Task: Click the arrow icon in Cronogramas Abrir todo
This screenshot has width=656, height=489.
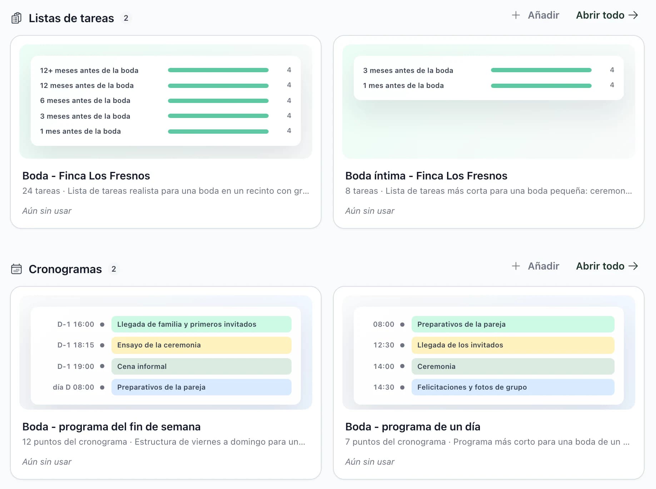Action: coord(633,266)
